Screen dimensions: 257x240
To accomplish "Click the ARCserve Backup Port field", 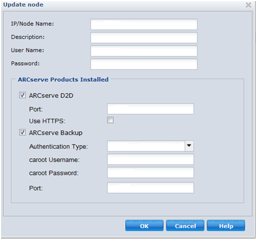I will tap(150, 188).
